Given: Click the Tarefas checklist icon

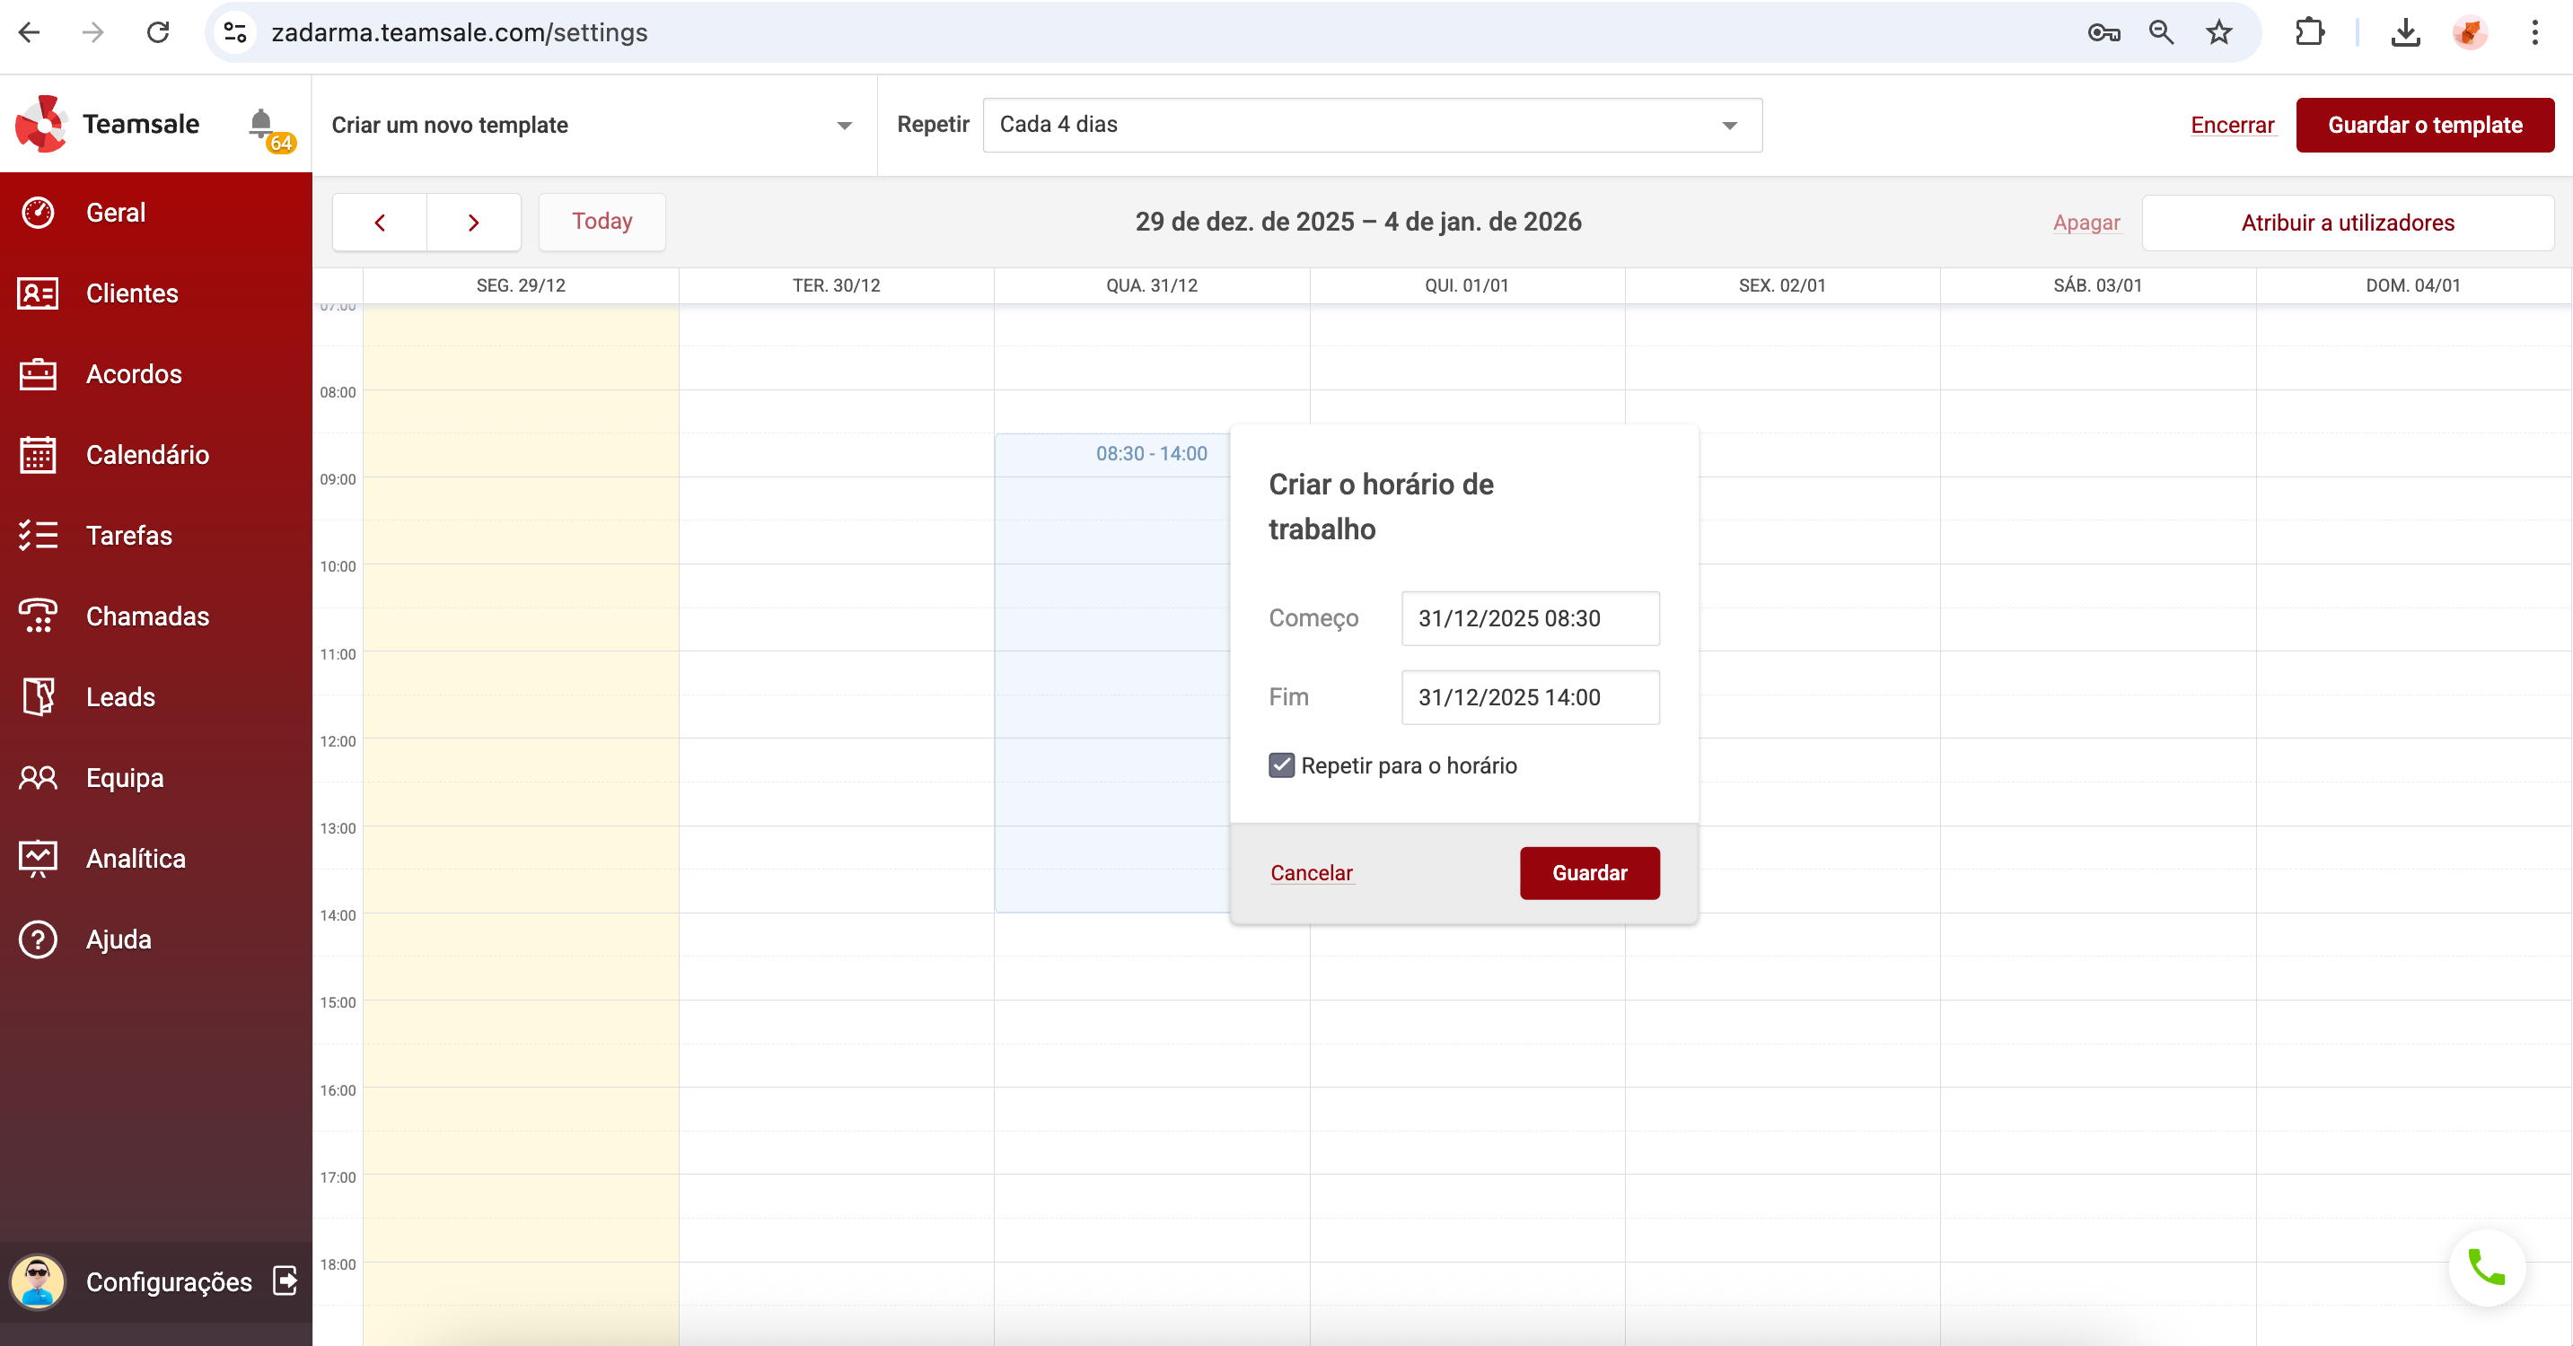Looking at the screenshot, I should [38, 537].
